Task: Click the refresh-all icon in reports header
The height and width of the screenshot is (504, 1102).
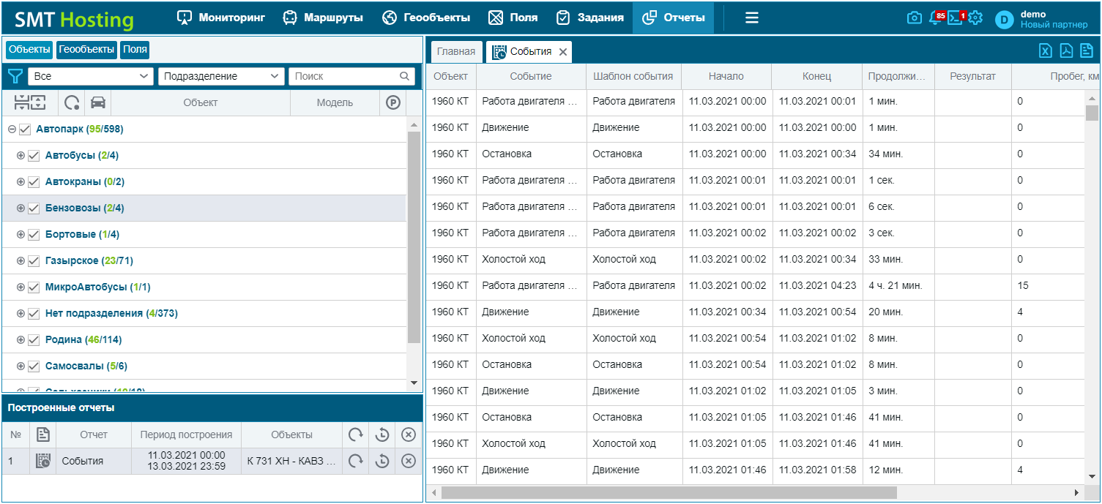Action: click(355, 435)
